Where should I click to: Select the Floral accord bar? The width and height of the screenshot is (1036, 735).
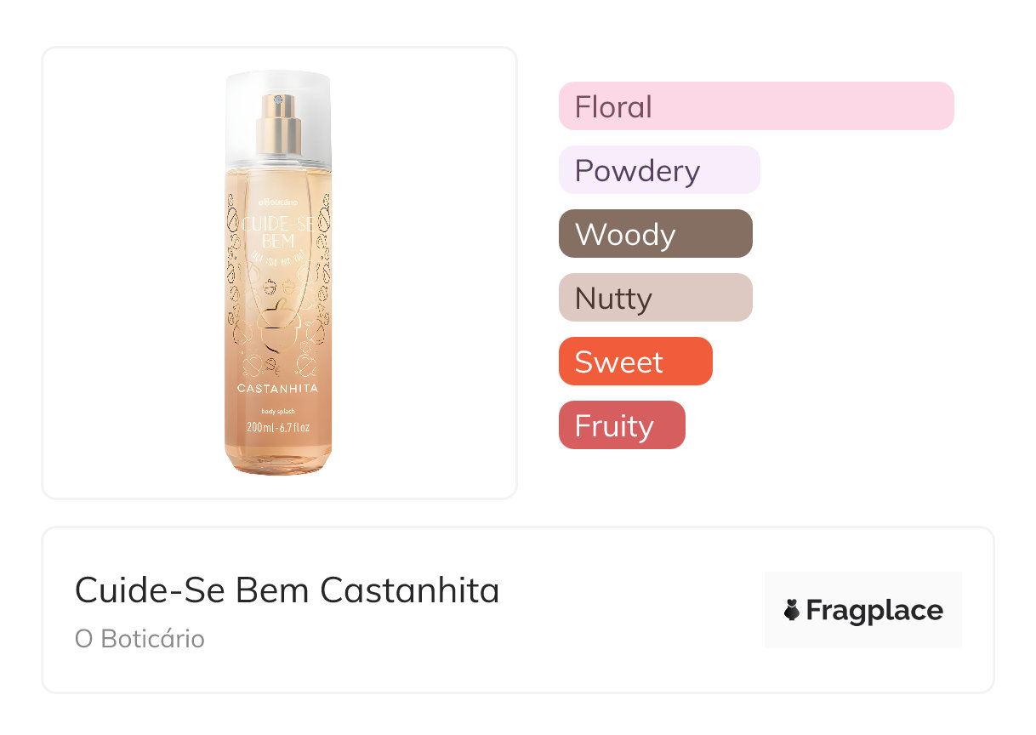pyautogui.click(x=755, y=106)
